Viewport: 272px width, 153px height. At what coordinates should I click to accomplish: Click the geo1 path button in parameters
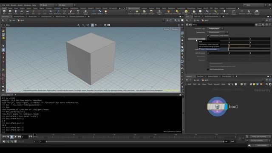pos(205,20)
